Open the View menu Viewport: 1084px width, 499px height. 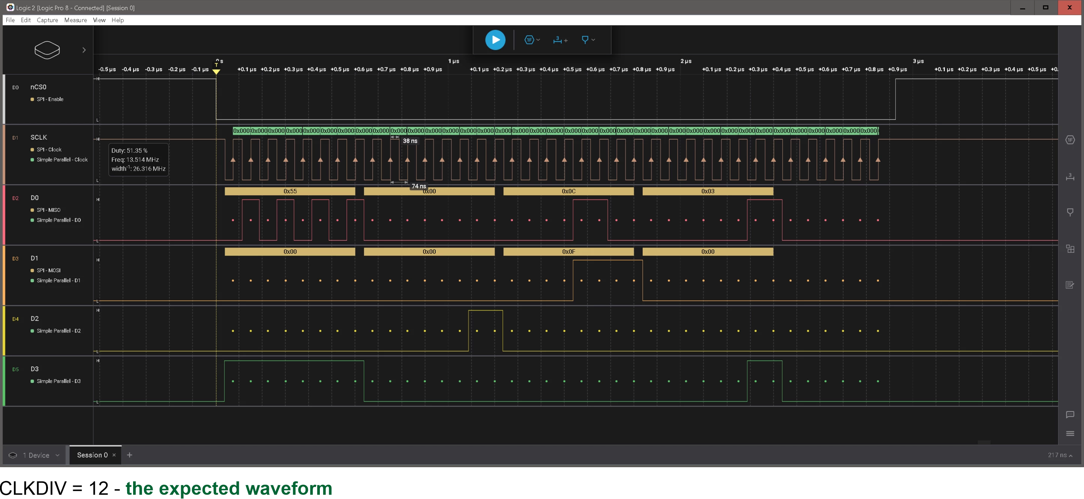point(99,20)
